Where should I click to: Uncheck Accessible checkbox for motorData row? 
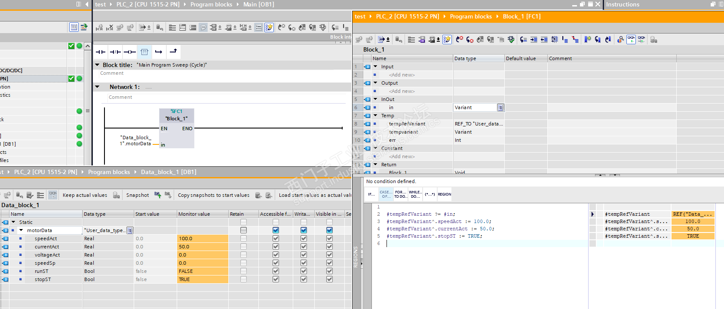(x=276, y=230)
